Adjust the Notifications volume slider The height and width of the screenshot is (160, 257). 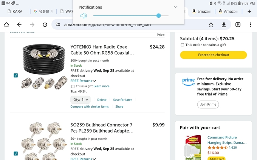coord(158,16)
